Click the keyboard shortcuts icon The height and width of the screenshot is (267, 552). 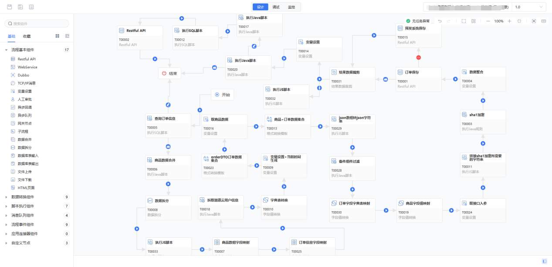[x=544, y=21]
